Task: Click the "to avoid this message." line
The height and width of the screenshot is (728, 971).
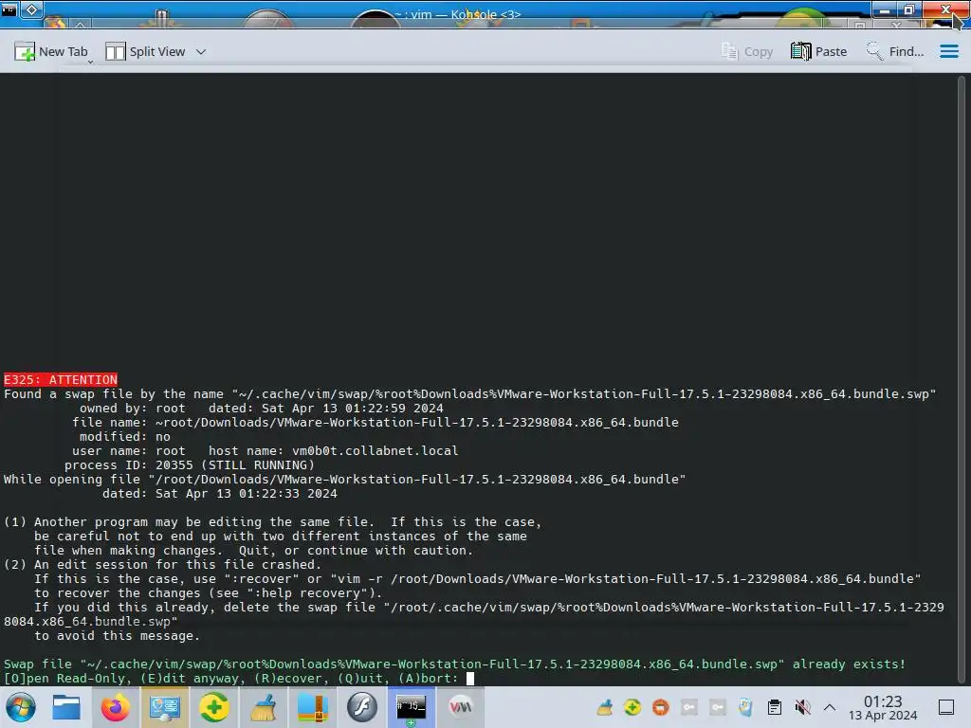Action: pyautogui.click(x=117, y=636)
